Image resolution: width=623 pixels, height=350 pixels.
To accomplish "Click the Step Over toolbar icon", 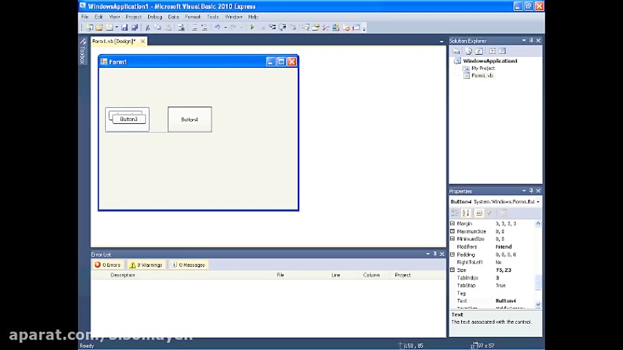I will [x=283, y=28].
